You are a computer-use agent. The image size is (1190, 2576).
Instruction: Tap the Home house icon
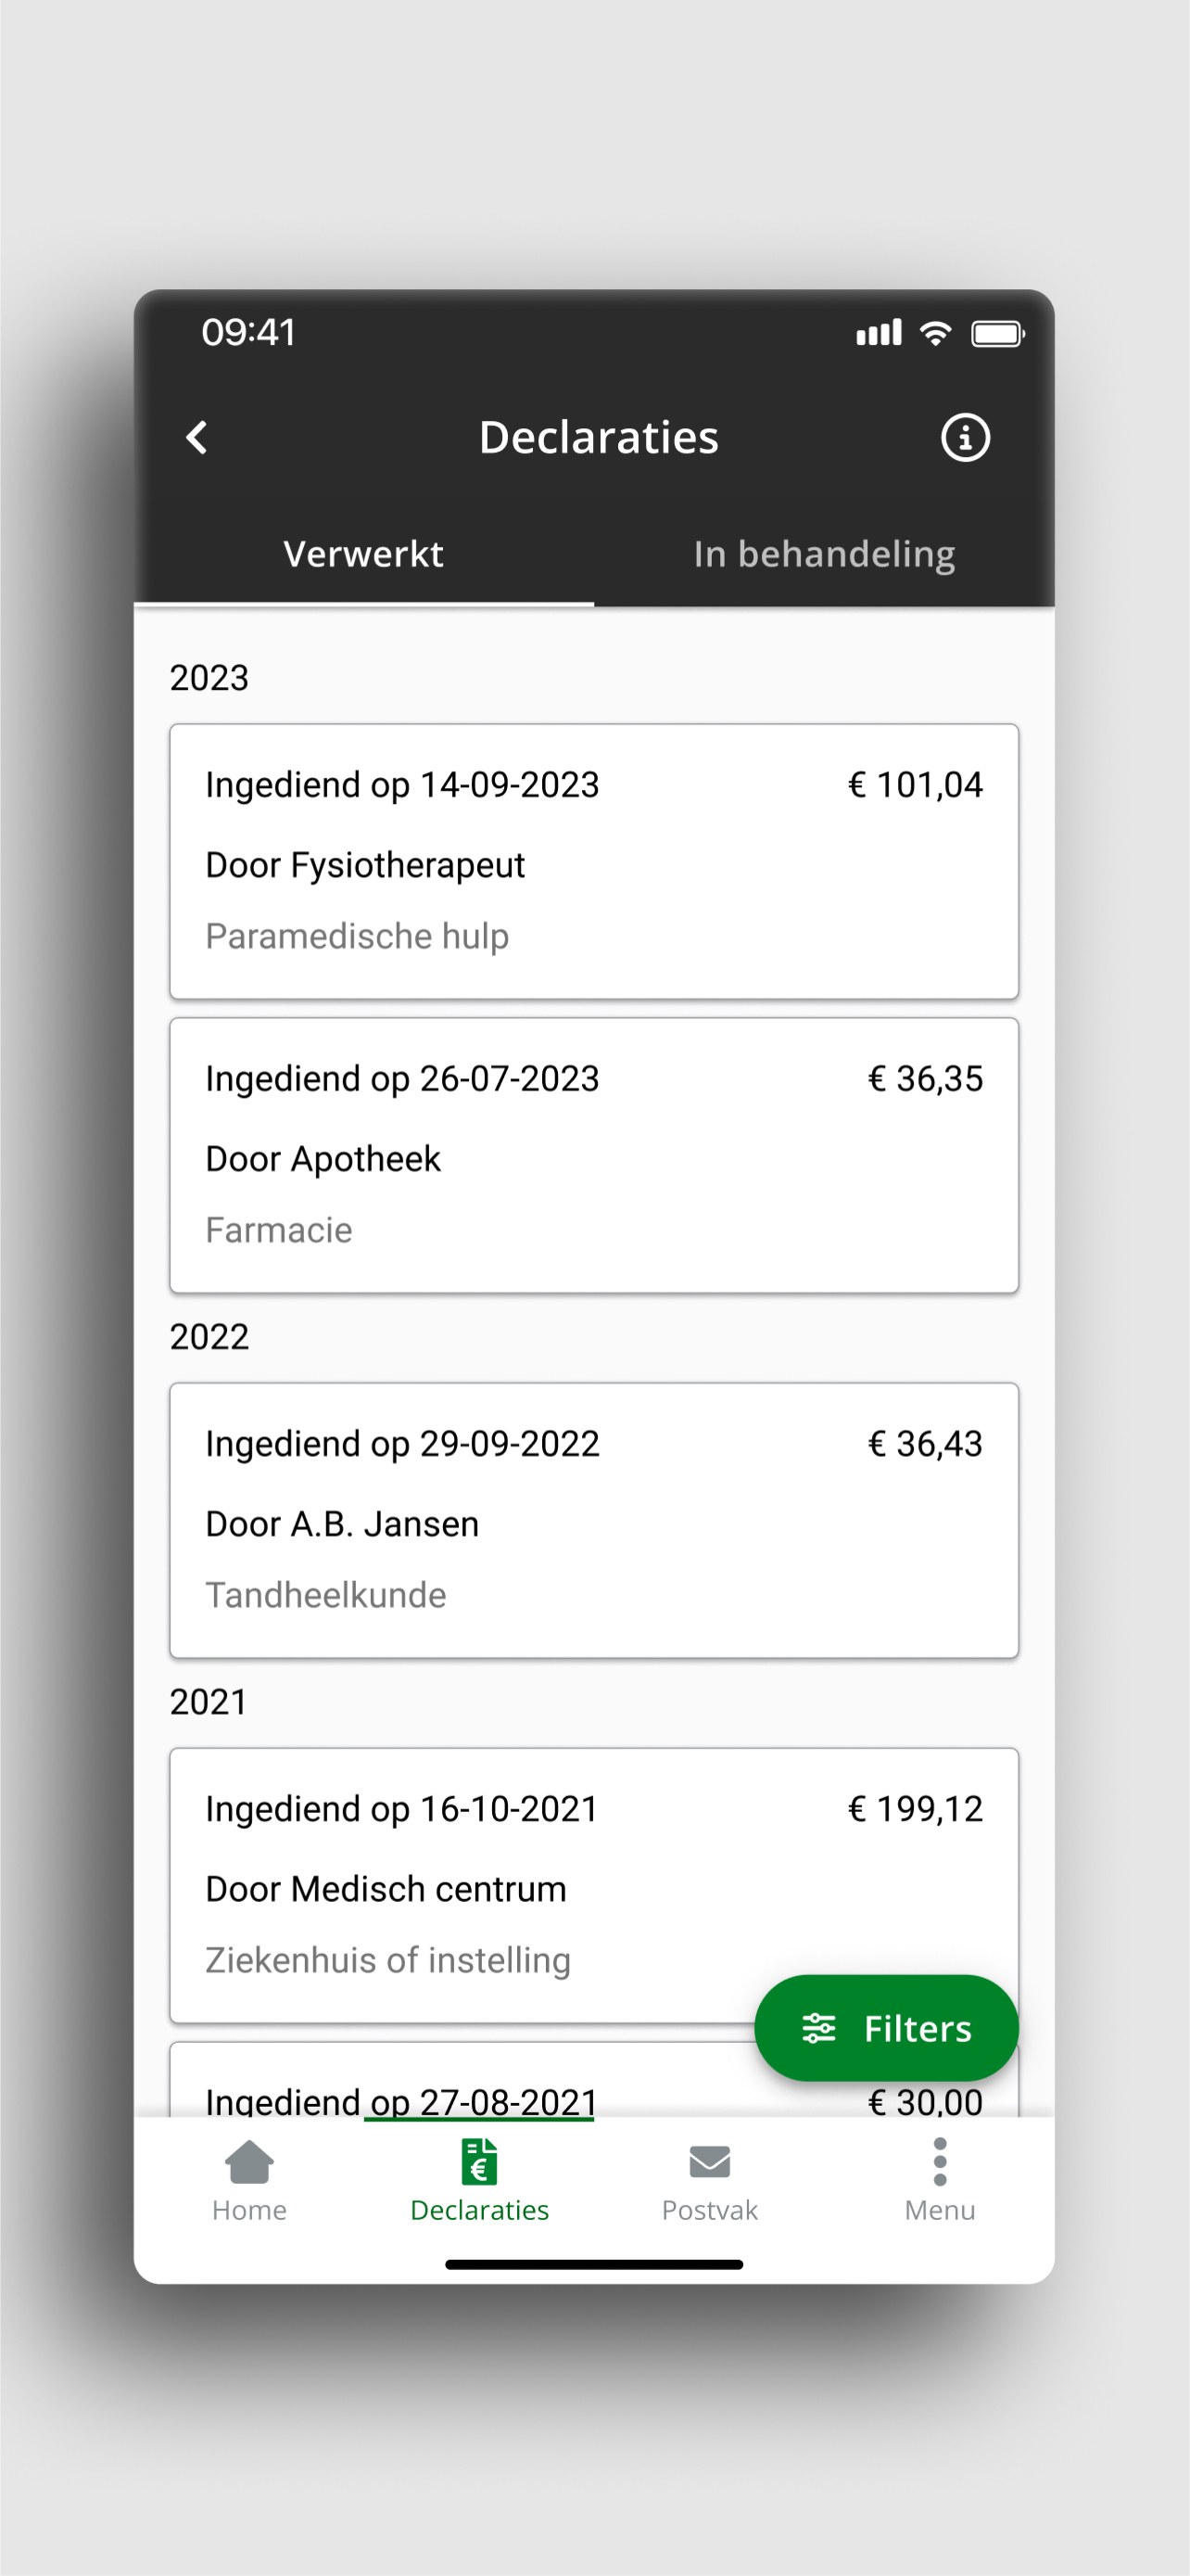pyautogui.click(x=248, y=2163)
